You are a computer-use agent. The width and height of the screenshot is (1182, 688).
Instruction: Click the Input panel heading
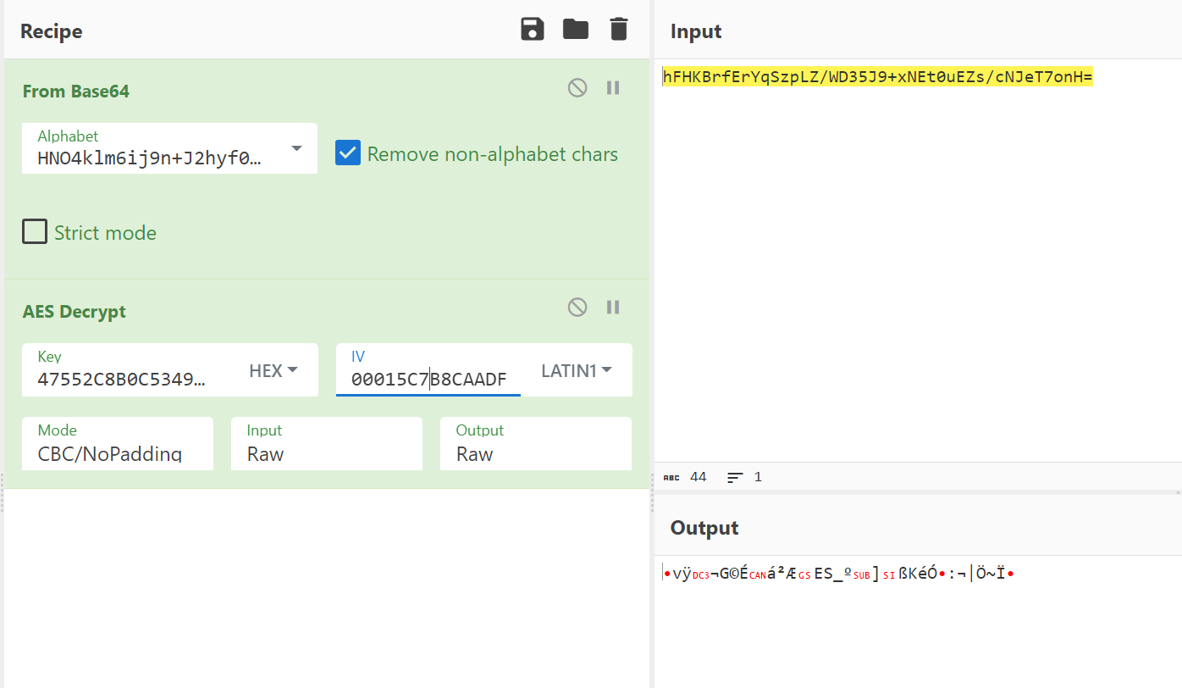coord(696,31)
